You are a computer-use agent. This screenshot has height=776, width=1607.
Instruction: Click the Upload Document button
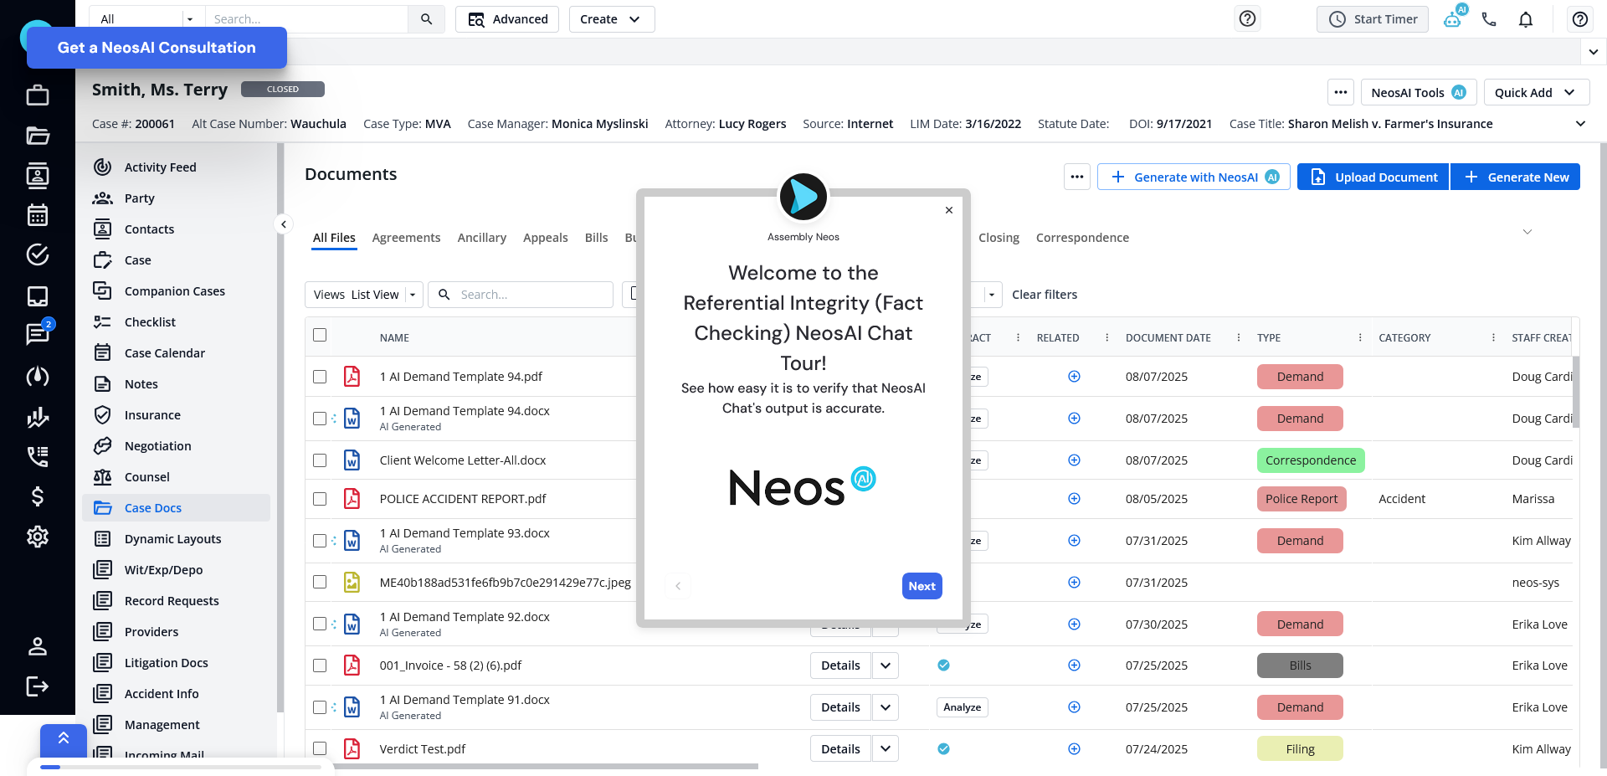pyautogui.click(x=1373, y=177)
